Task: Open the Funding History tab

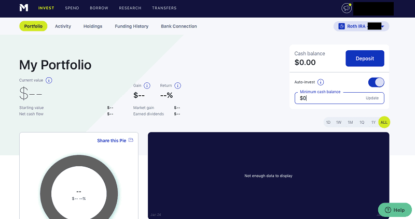Action: pyautogui.click(x=131, y=26)
